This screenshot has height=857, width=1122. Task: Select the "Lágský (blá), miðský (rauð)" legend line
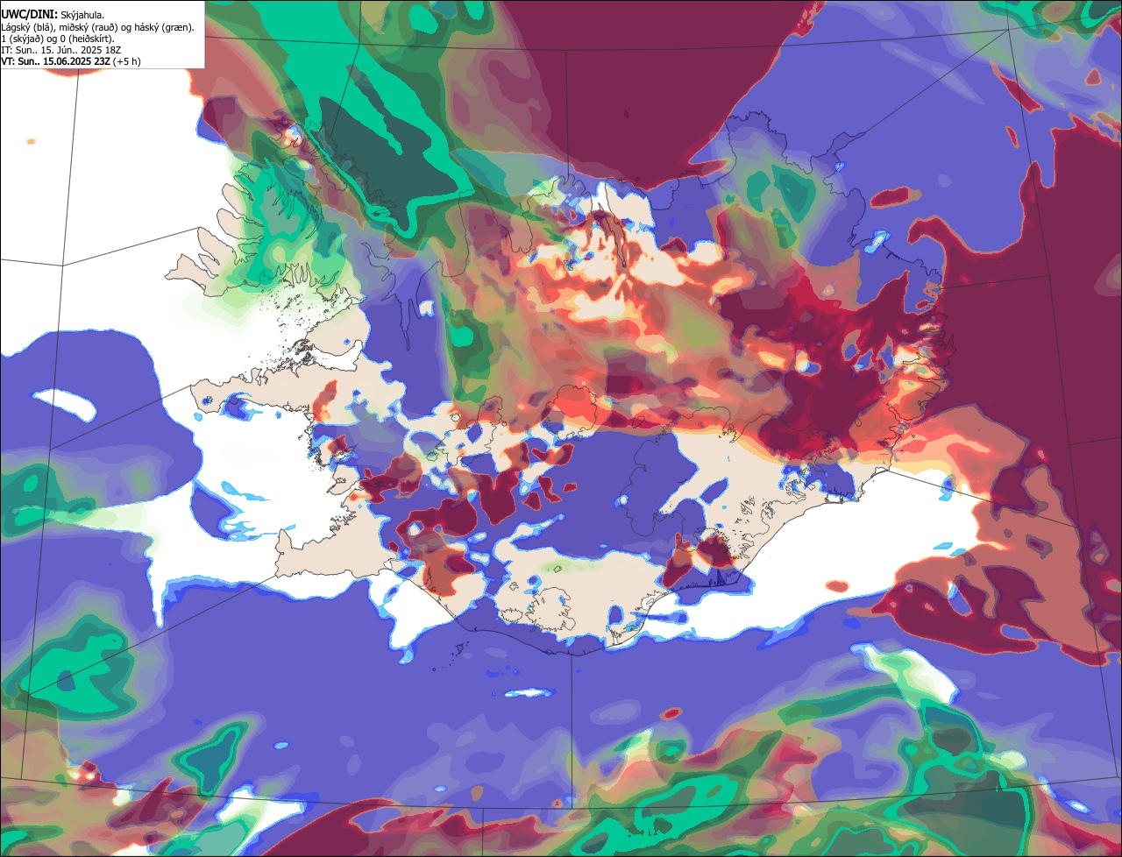[x=97, y=27]
